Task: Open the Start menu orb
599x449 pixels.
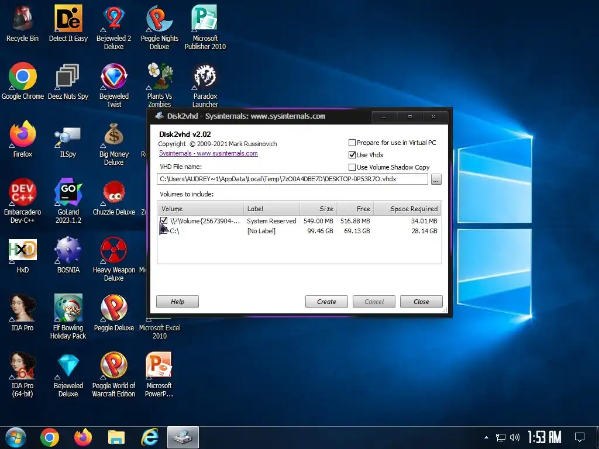Action: click(x=16, y=437)
